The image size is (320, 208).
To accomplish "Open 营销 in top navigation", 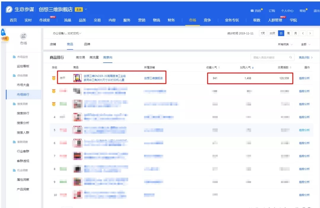I will click(142, 20).
